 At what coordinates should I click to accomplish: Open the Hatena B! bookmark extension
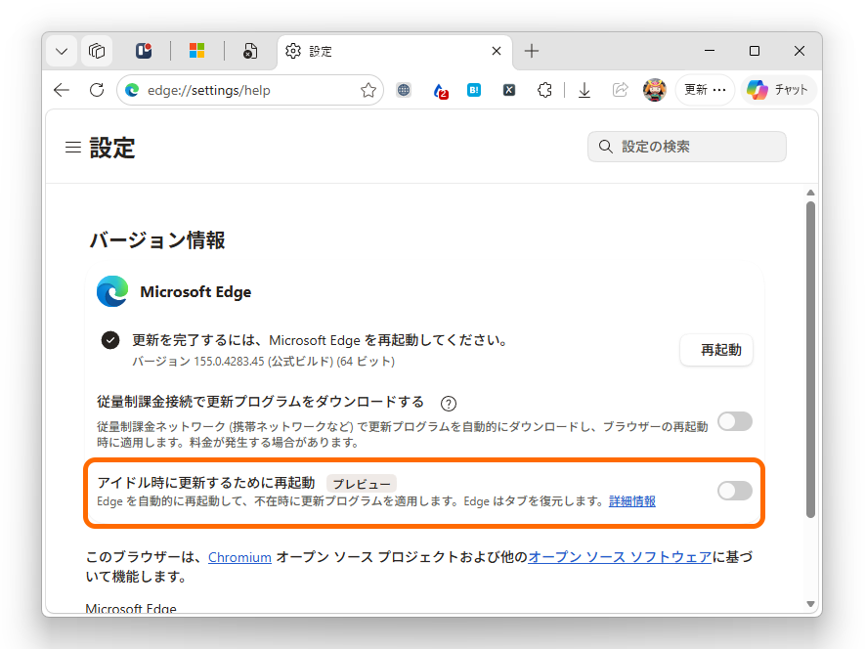[474, 90]
